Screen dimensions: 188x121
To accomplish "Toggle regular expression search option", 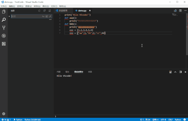I will 50,16.
